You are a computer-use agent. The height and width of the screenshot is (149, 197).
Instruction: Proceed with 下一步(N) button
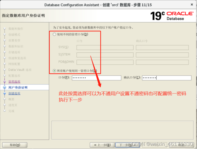(128, 145)
